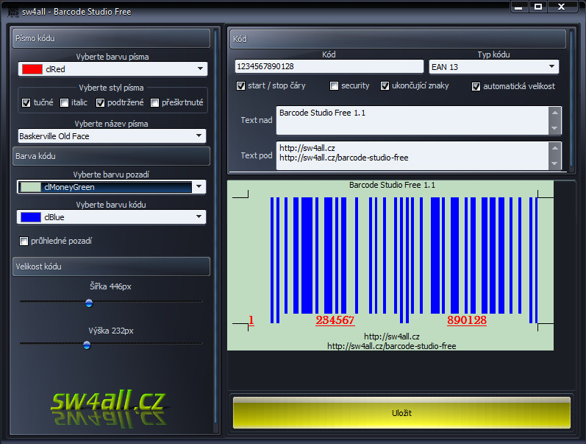Click the Barcode Studio Free 1.1 preview caption
Image resolution: width=586 pixels, height=444 pixels.
point(392,185)
